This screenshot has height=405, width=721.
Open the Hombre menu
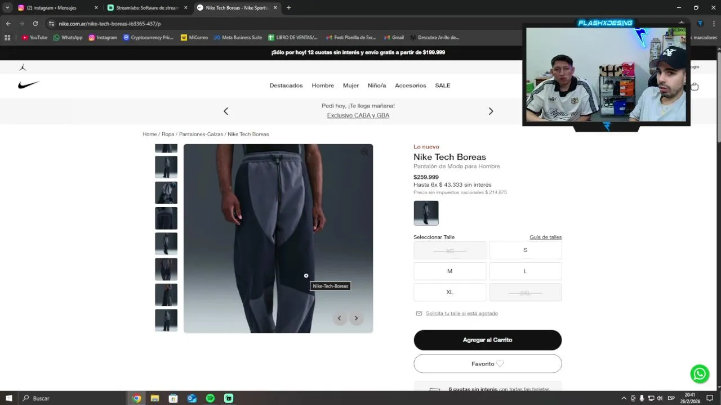[323, 85]
